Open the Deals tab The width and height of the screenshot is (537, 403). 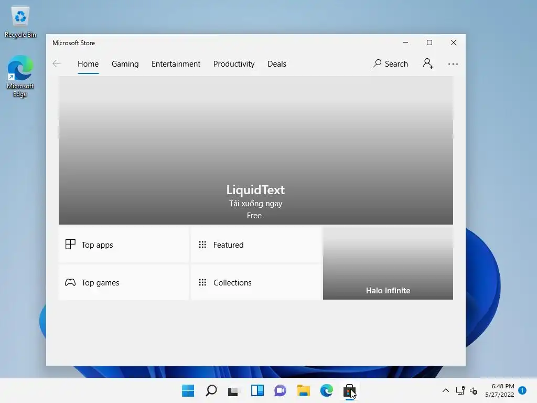click(x=277, y=64)
